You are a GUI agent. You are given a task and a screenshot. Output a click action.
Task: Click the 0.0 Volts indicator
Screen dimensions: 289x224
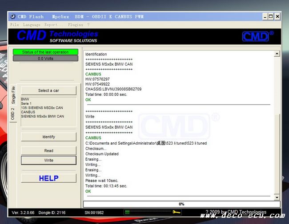point(45,59)
